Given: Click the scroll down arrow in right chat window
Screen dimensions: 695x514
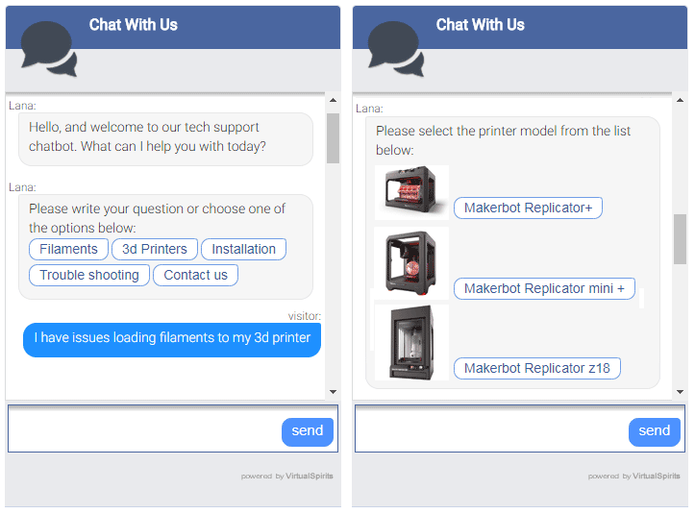Looking at the screenshot, I should click(680, 392).
